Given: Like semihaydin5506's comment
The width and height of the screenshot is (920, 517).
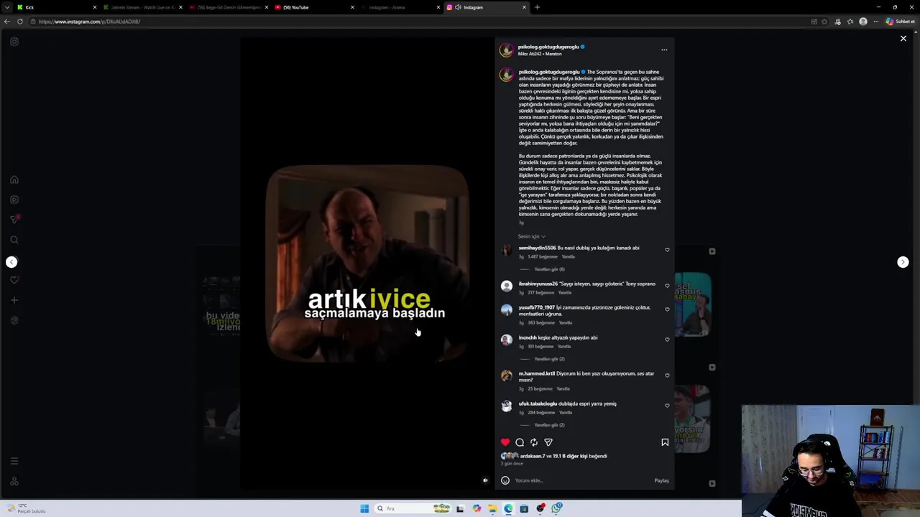Looking at the screenshot, I should tap(667, 250).
